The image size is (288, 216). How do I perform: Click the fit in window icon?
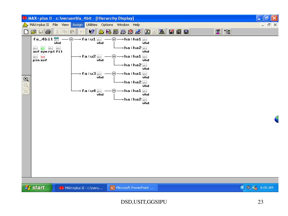(x=26, y=91)
